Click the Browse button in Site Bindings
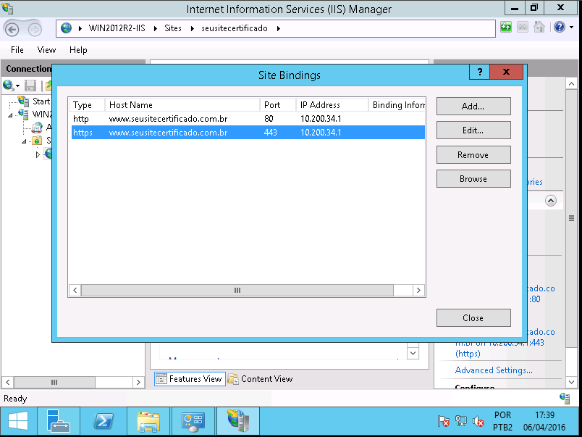The image size is (582, 437). point(473,179)
